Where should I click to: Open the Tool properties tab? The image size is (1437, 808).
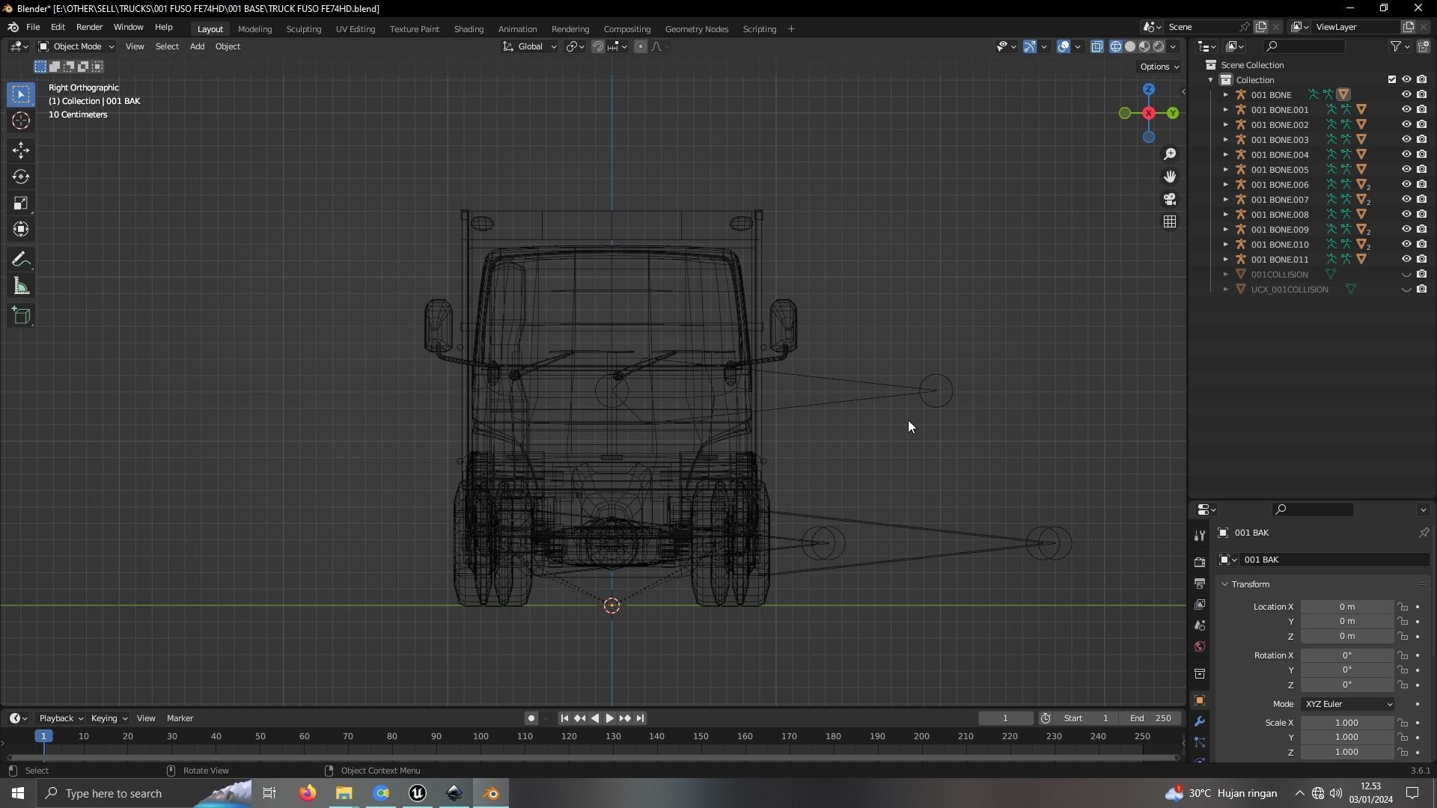coord(1200,535)
